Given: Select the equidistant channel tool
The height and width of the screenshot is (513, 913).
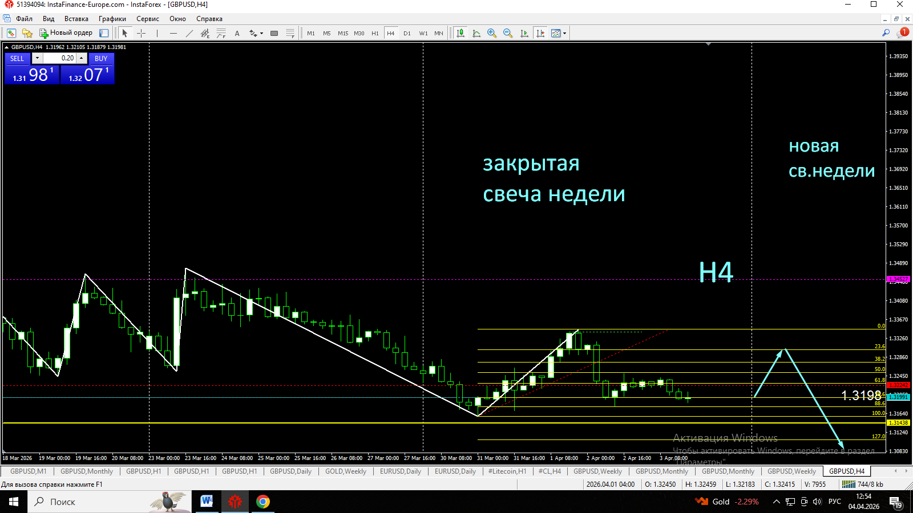Looking at the screenshot, I should 205,33.
